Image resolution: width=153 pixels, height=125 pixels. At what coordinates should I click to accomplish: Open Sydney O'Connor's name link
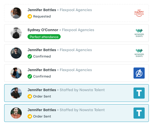point(43,30)
